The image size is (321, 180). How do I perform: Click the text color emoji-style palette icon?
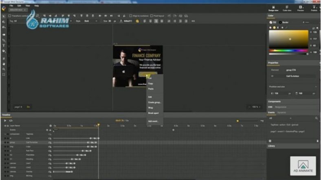click(x=137, y=21)
